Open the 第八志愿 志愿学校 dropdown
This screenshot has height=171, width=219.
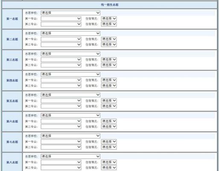click(70, 156)
